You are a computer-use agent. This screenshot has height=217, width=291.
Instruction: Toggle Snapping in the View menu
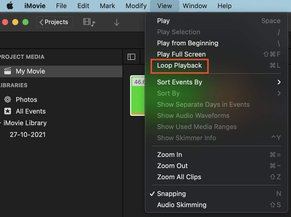171,194
